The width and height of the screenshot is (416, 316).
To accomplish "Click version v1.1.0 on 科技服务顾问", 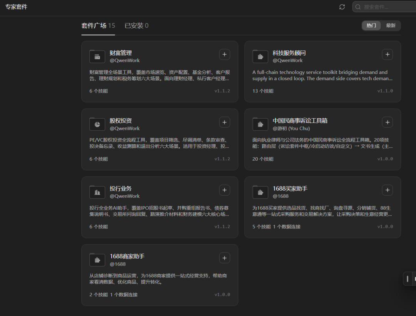I will point(385,91).
